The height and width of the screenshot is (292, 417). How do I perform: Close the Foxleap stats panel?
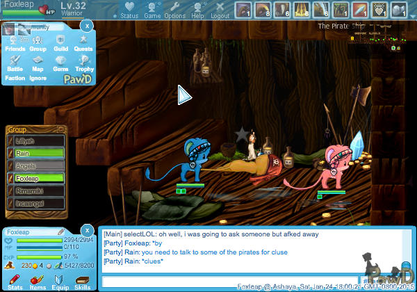[85, 231]
